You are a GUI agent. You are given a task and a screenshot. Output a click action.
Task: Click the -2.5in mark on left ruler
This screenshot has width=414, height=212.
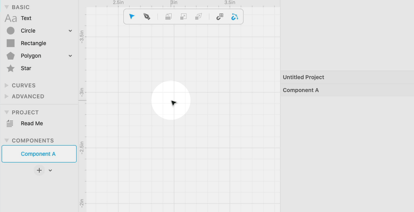(x=82, y=148)
